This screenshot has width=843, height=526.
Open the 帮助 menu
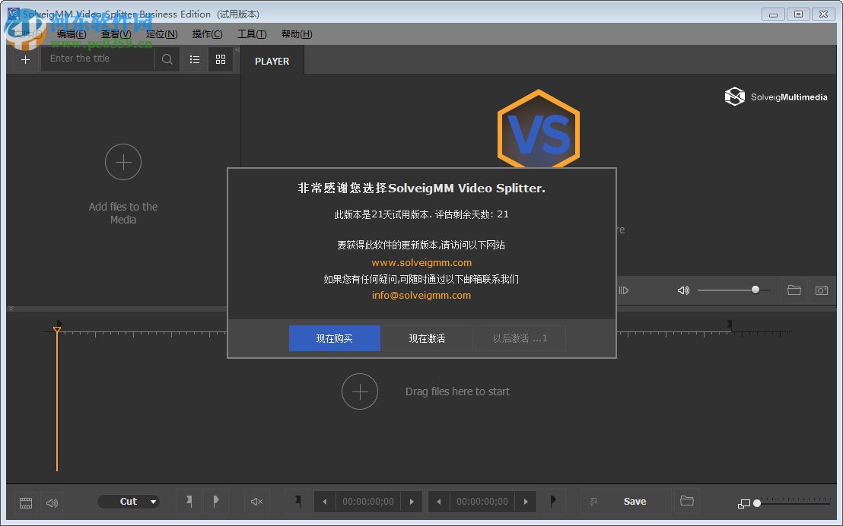[x=296, y=33]
